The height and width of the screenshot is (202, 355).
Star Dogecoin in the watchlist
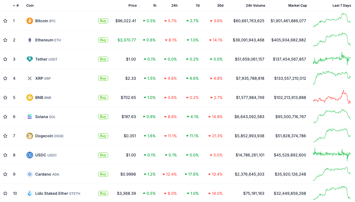(5, 136)
